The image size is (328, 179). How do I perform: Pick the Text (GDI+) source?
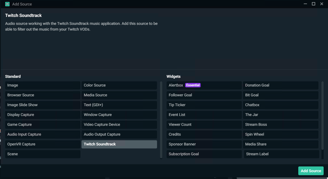click(x=119, y=105)
